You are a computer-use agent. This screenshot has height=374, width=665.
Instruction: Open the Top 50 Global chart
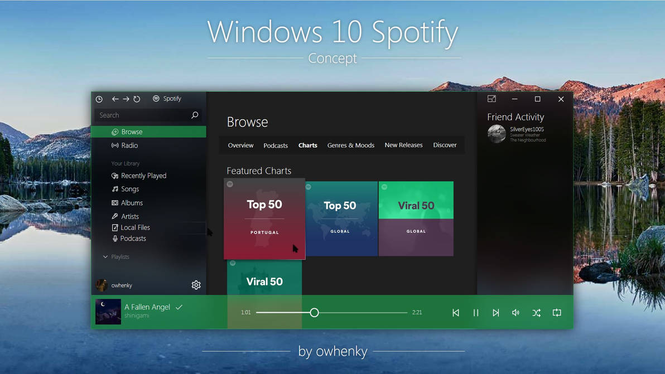coord(341,218)
